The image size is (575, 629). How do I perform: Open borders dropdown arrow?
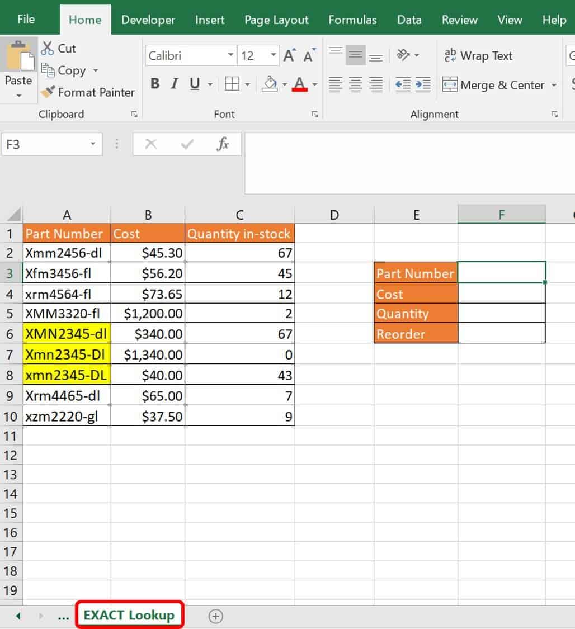247,84
